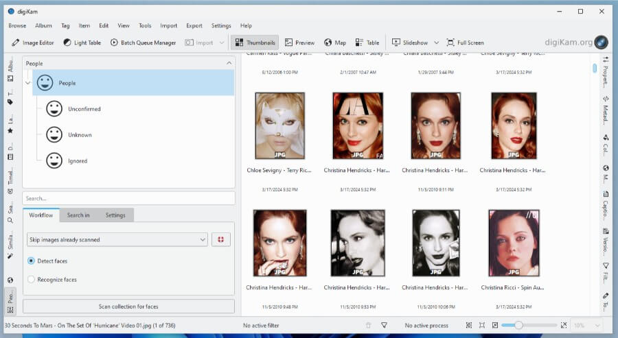618x338 pixels.
Task: Select the Detect faces radio button
Action: [32, 261]
